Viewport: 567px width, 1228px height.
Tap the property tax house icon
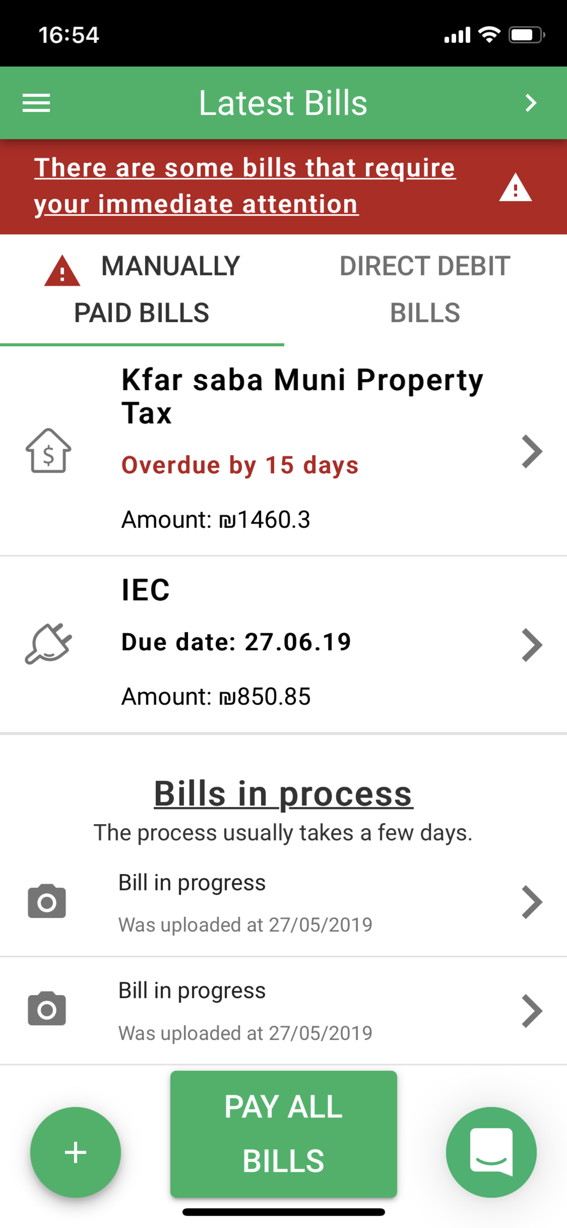[x=48, y=450]
